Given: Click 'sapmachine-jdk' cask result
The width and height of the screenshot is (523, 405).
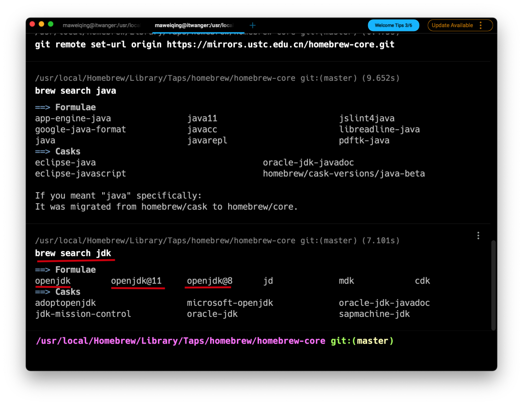Looking at the screenshot, I should (374, 314).
